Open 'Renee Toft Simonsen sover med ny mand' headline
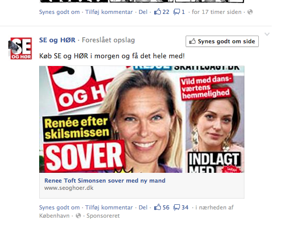The width and height of the screenshot is (281, 228). (105, 181)
